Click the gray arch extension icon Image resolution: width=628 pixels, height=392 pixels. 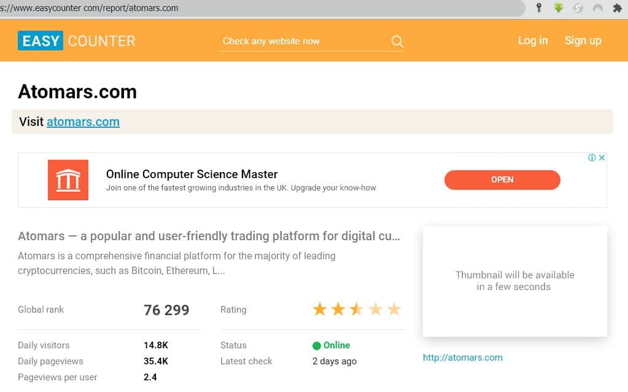pos(597,8)
